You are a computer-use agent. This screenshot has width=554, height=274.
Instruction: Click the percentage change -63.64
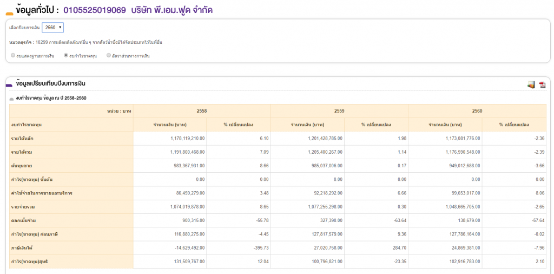(x=401, y=220)
